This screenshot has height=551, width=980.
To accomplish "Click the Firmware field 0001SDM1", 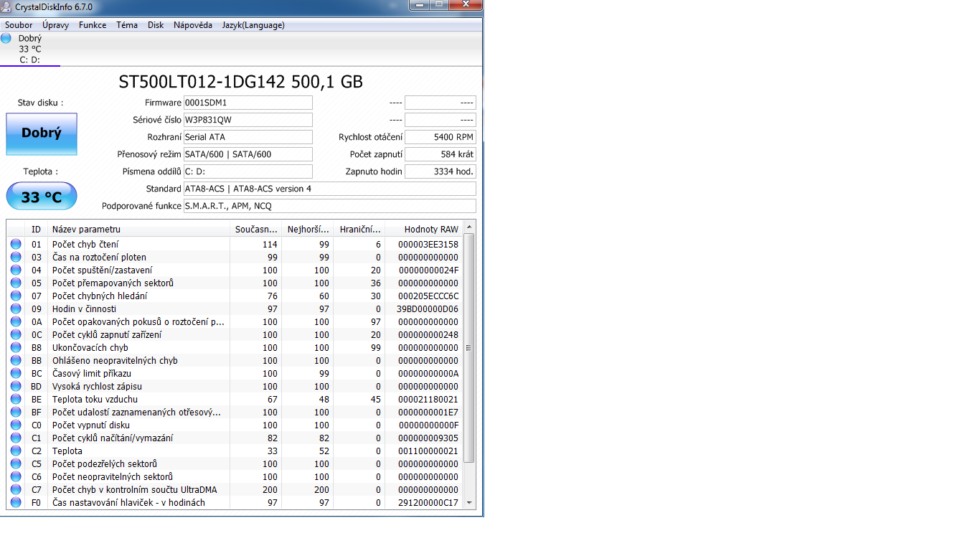I will pyautogui.click(x=248, y=103).
